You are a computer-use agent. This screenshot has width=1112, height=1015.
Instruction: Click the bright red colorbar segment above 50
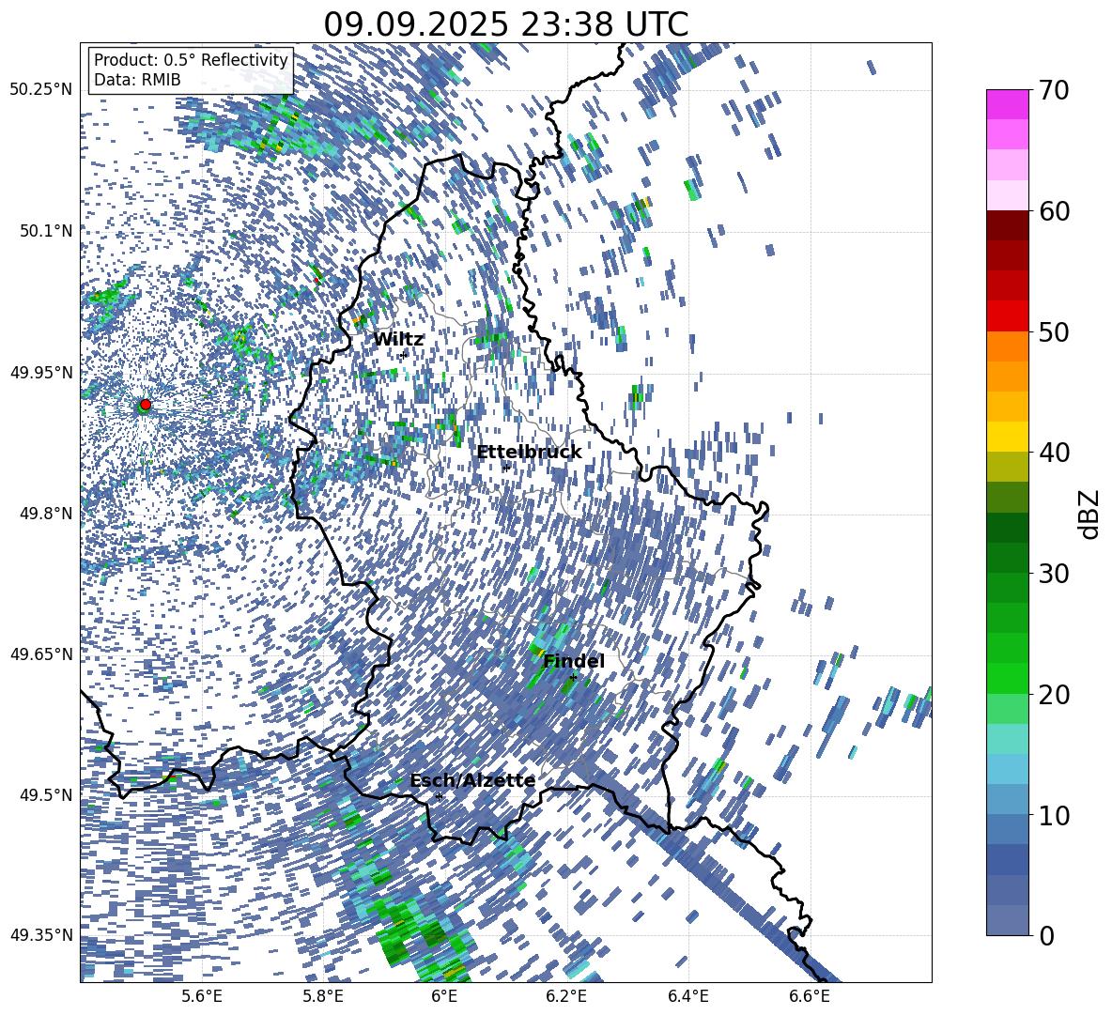point(1007,315)
